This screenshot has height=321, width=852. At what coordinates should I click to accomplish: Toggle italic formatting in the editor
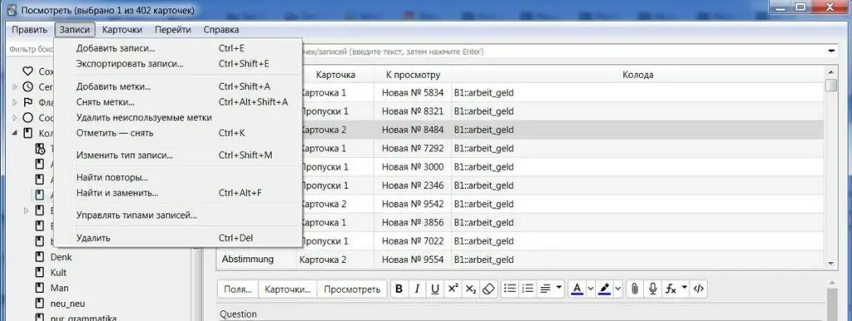click(417, 289)
